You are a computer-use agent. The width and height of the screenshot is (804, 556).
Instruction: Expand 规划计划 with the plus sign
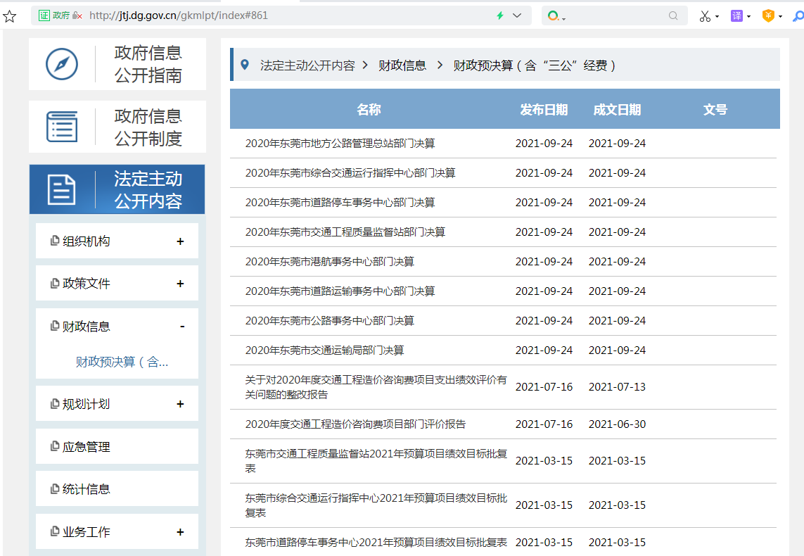pos(180,404)
